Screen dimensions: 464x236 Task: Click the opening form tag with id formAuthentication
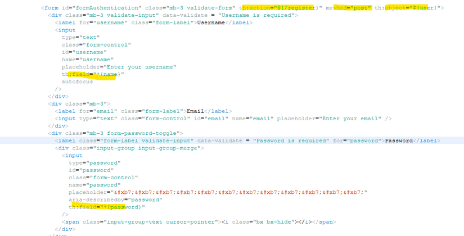(242, 8)
